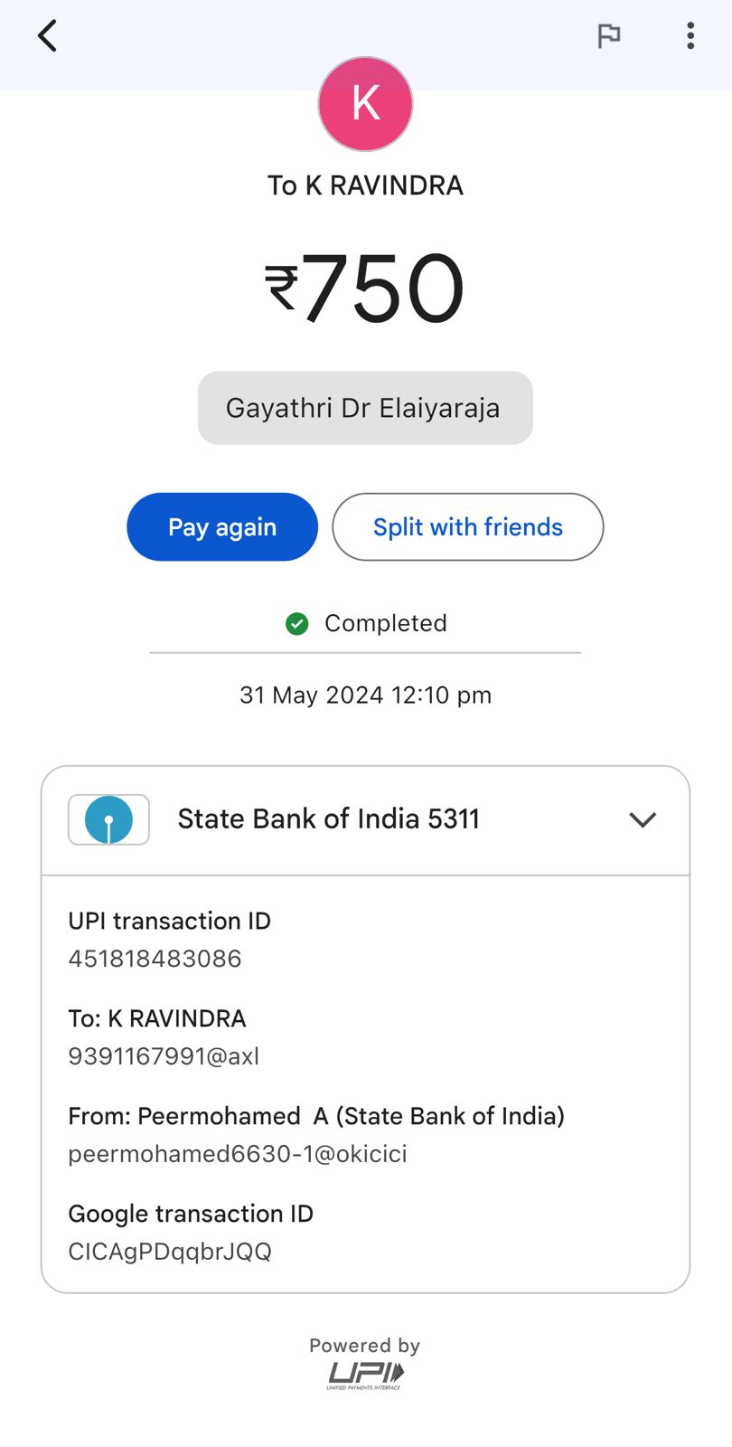The width and height of the screenshot is (732, 1447).
Task: Open the three-dot overflow menu
Action: click(690, 36)
